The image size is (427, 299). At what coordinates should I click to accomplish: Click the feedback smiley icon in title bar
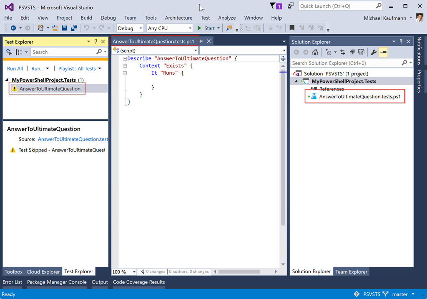[291, 6]
